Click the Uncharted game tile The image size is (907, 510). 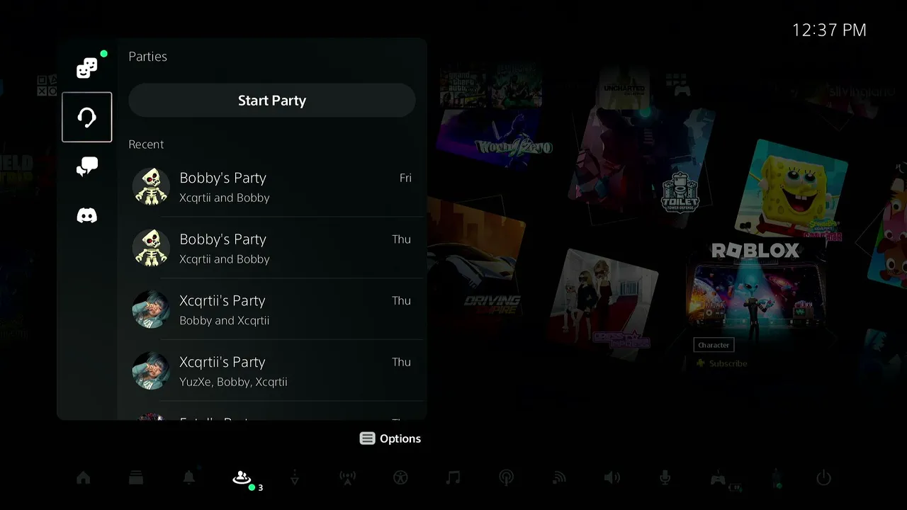(624, 86)
